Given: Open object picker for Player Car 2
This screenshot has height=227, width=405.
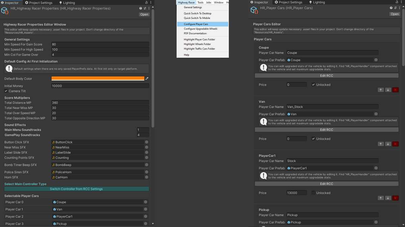Looking at the screenshot, I should pos(146,217).
